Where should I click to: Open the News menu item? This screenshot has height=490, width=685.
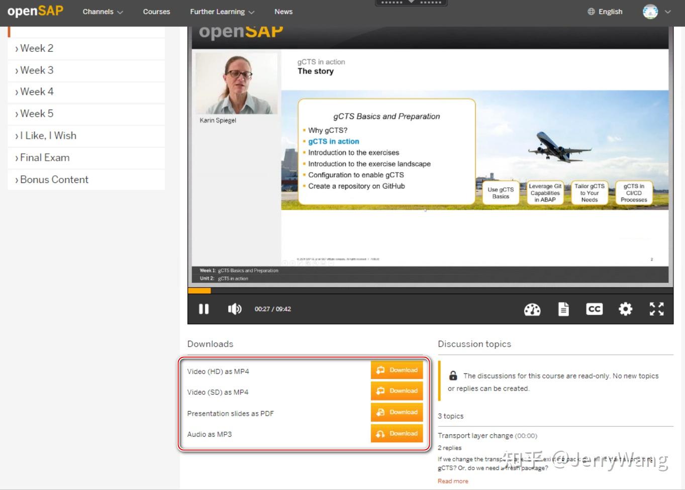283,11
